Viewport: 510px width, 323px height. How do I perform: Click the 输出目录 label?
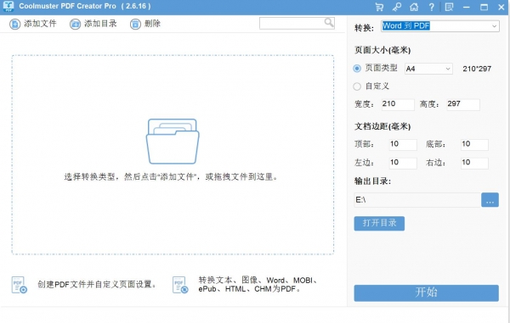[372, 181]
